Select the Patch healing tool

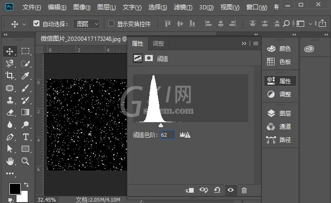10,88
